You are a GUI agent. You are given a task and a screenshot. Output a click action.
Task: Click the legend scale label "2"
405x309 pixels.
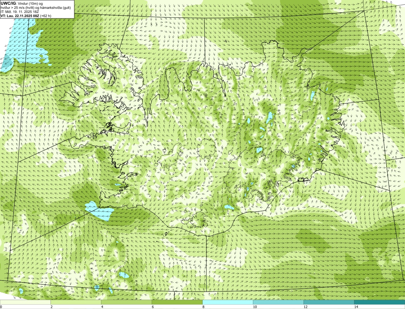point(52,307)
